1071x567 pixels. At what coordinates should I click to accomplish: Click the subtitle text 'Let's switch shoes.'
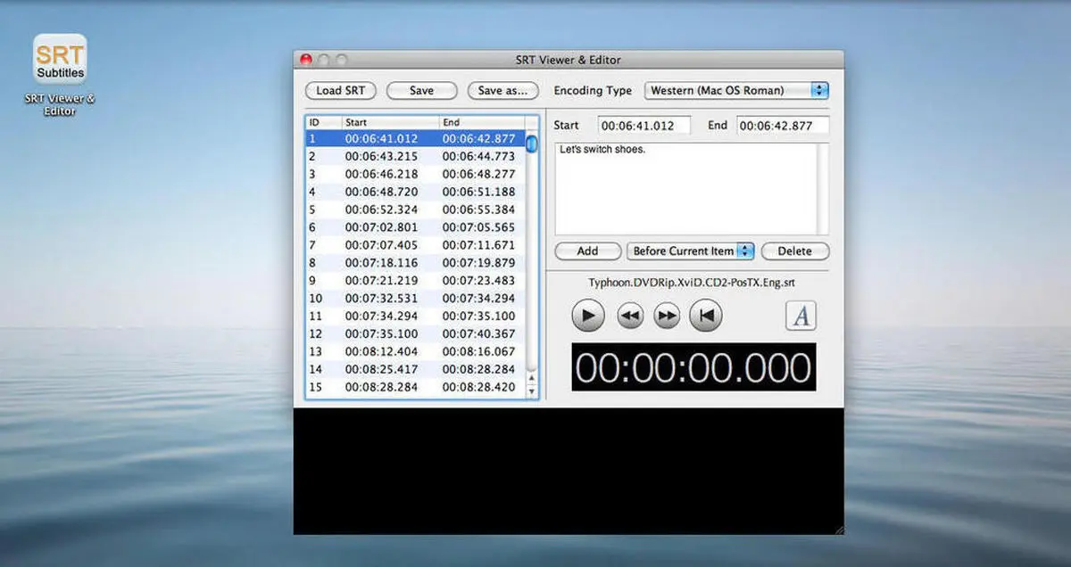(602, 150)
